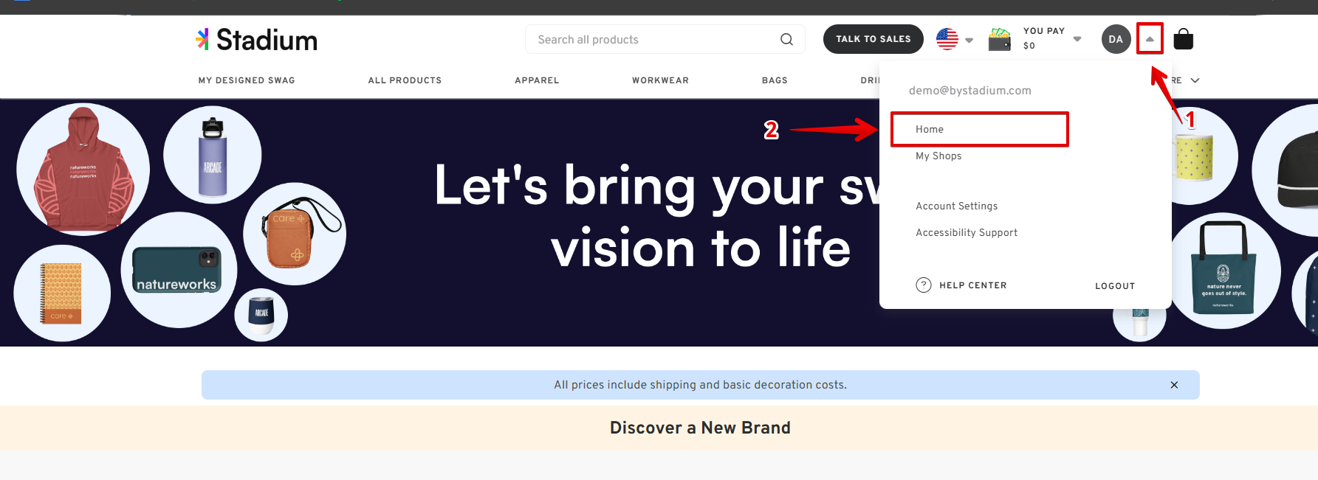This screenshot has width=1318, height=480.
Task: Click the Help Center question mark icon
Action: (923, 285)
